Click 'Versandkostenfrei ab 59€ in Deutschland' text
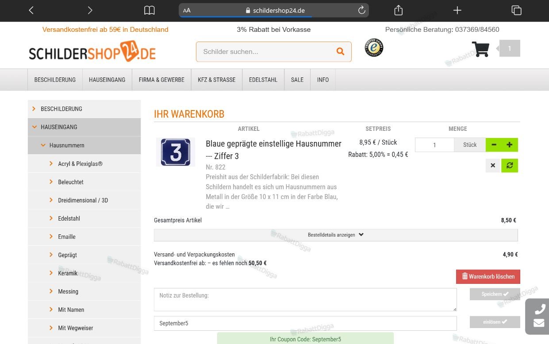 105,30
